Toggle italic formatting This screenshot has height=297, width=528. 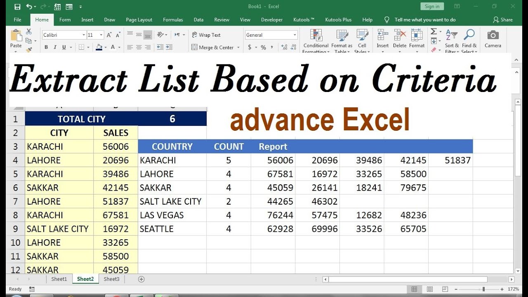pyautogui.click(x=55, y=47)
